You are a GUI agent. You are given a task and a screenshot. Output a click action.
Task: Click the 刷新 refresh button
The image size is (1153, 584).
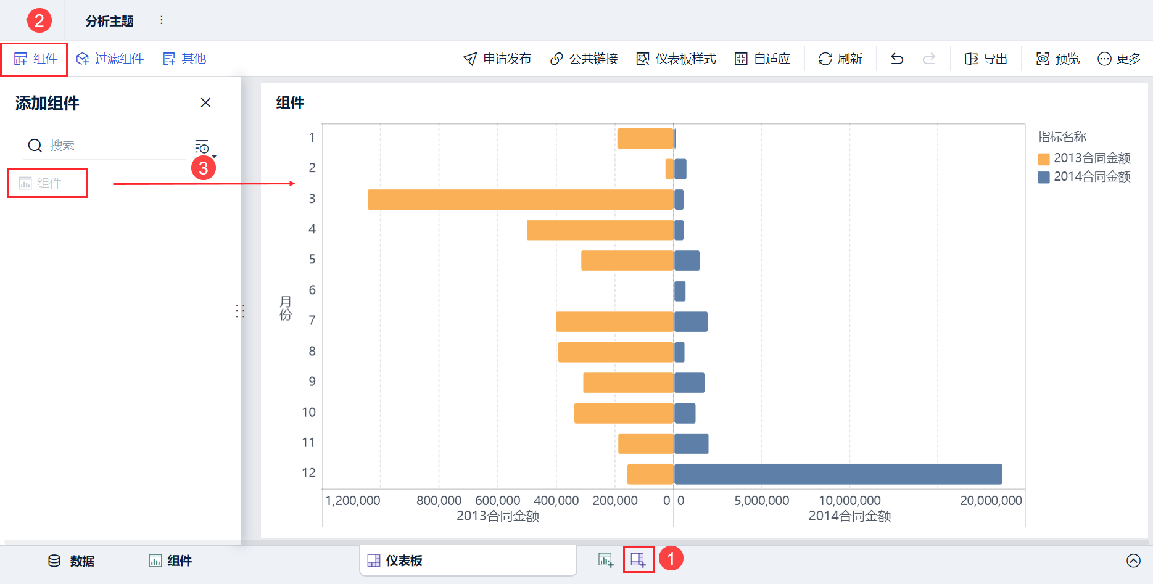(840, 59)
